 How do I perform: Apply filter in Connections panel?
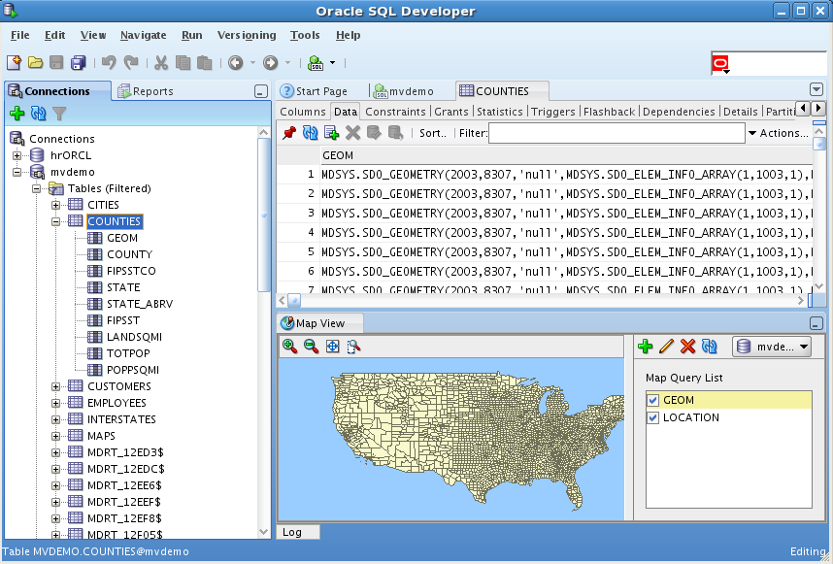click(x=59, y=114)
